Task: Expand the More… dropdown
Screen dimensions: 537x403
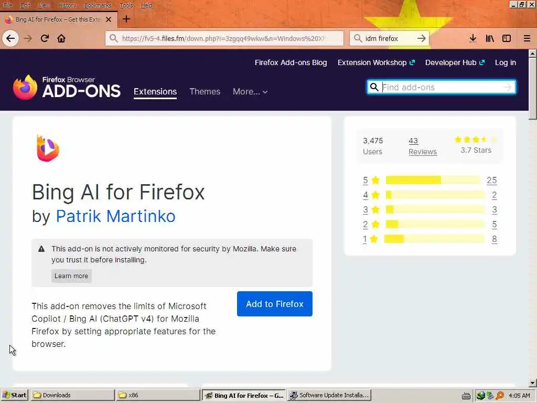Action: point(250,91)
